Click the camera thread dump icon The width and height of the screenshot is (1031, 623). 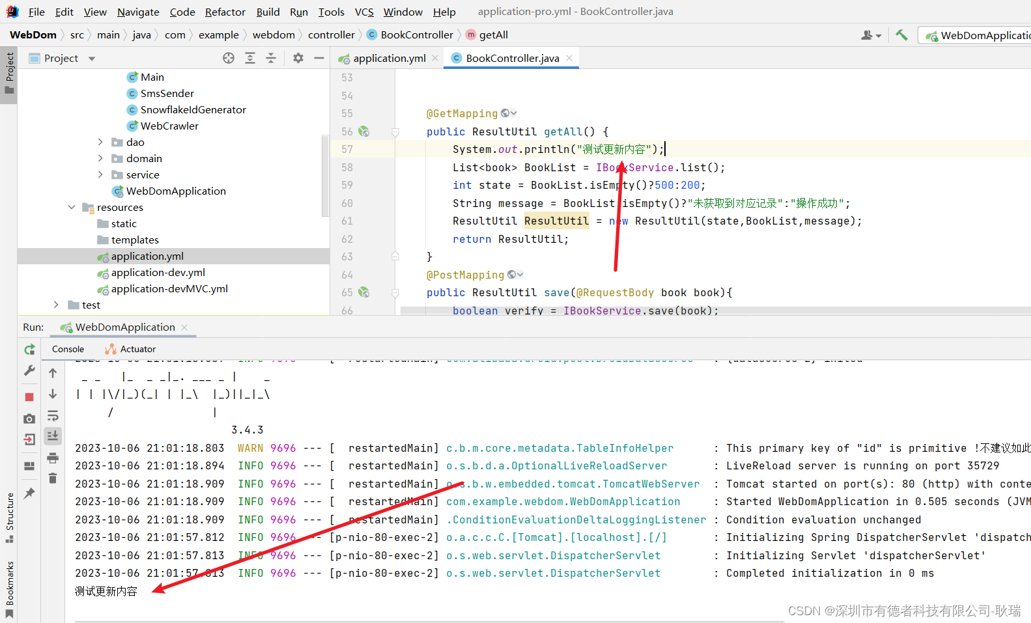pyautogui.click(x=29, y=419)
